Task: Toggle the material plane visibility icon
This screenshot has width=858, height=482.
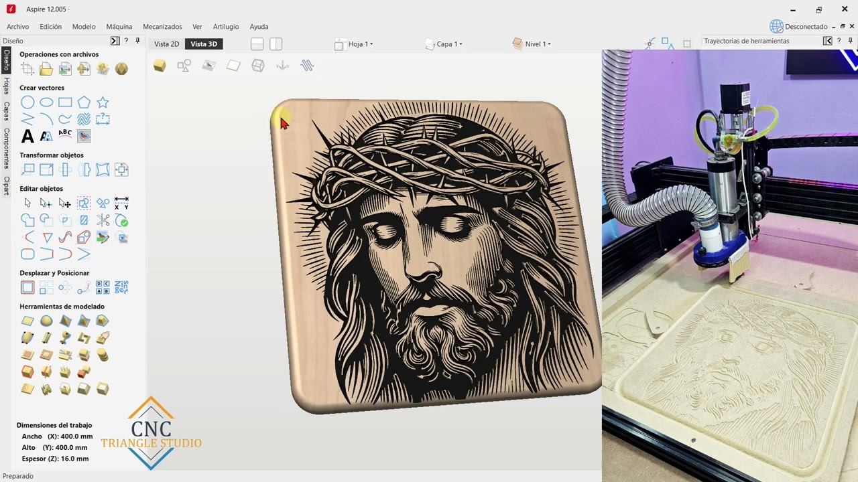Action: [233, 66]
